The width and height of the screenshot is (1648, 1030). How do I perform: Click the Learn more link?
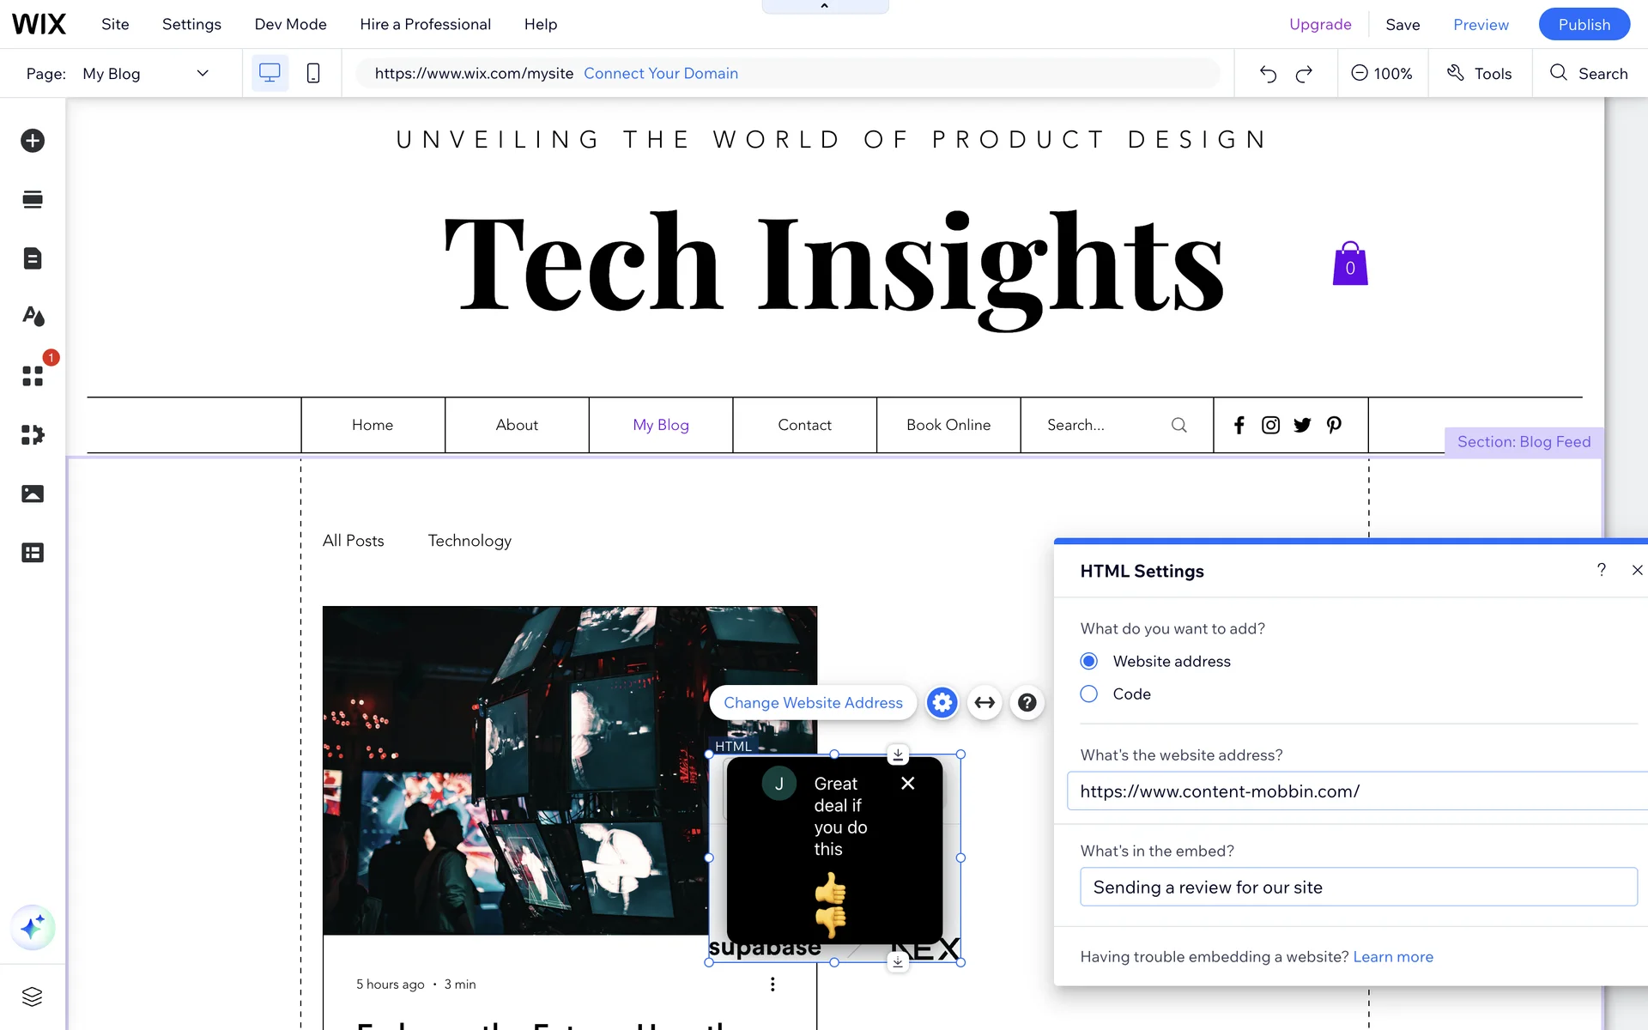[x=1392, y=957]
